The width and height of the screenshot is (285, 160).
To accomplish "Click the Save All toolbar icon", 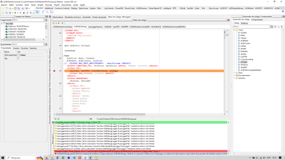I will (19, 8).
